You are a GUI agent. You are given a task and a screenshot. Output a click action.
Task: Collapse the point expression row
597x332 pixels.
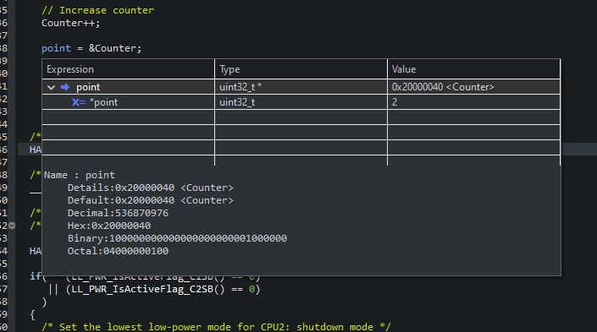[51, 87]
